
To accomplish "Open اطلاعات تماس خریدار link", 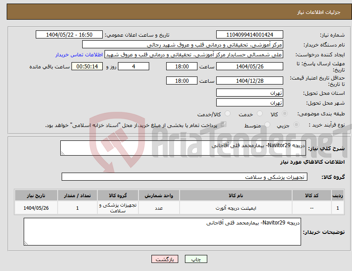I will [79, 55].
